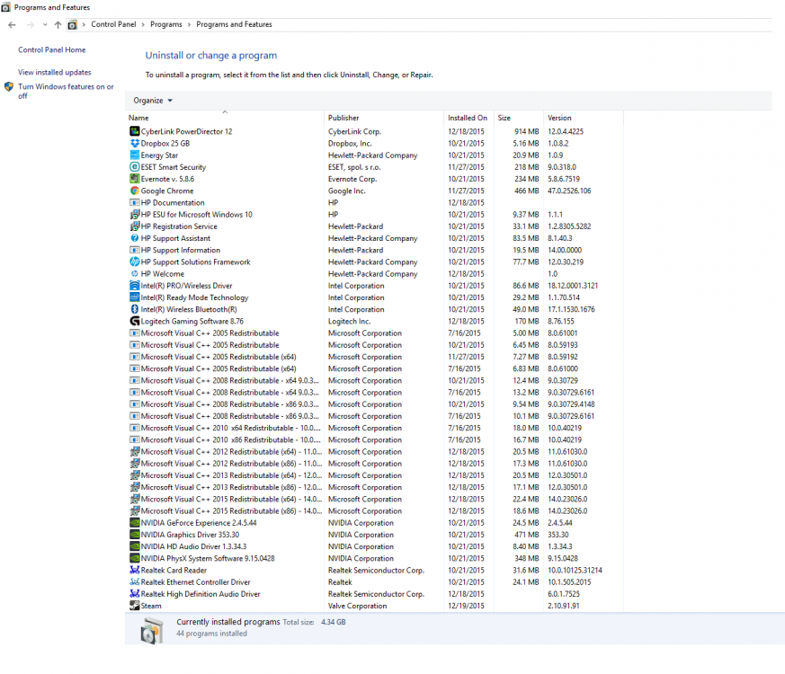This screenshot has width=785, height=674.
Task: Click the Logitech Gaming Software icon
Action: 134,321
